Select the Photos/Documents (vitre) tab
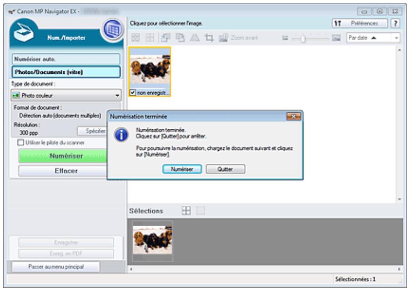Viewport: 407px width, 290px height. pyautogui.click(x=66, y=72)
